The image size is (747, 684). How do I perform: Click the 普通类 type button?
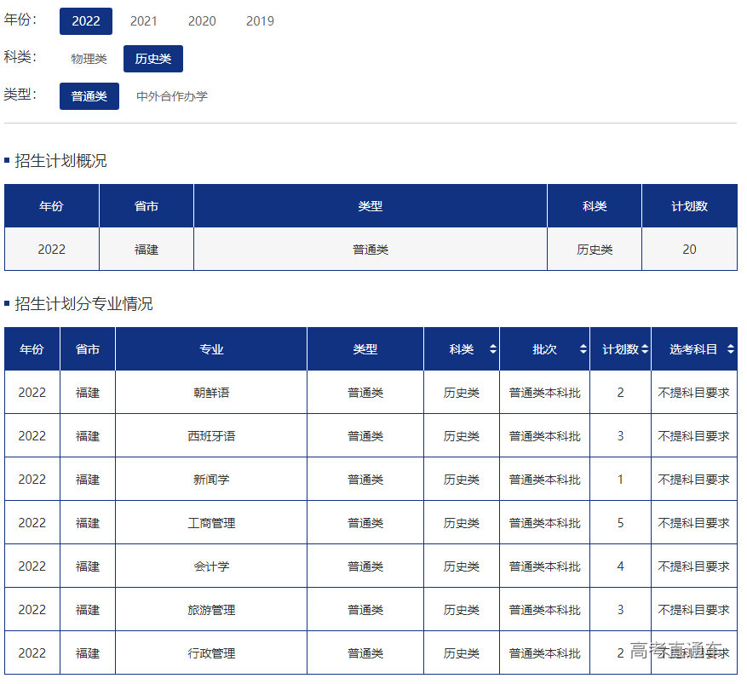(x=89, y=95)
